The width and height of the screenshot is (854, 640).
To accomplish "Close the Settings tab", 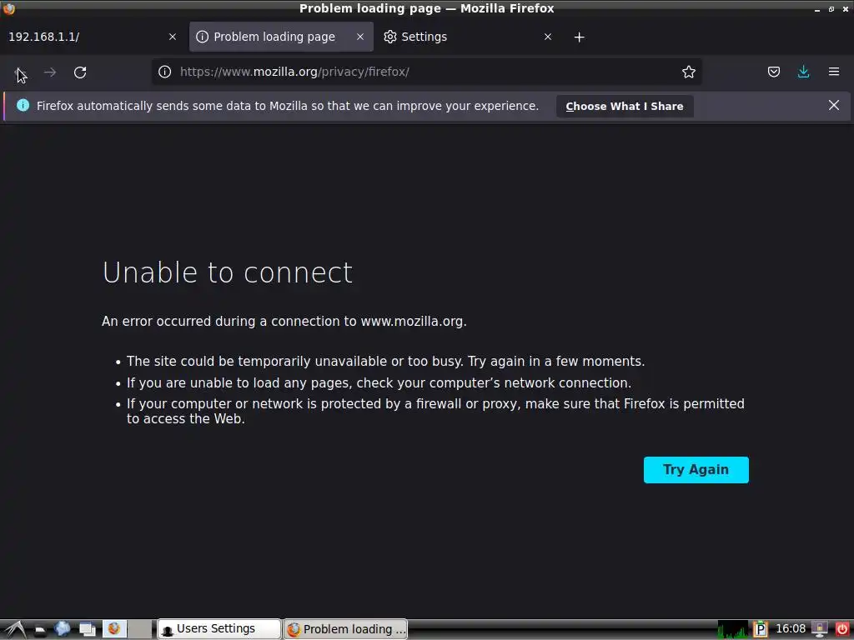I will coord(547,37).
